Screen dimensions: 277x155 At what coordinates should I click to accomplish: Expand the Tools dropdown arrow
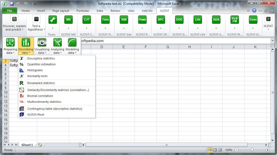click(x=53, y=28)
